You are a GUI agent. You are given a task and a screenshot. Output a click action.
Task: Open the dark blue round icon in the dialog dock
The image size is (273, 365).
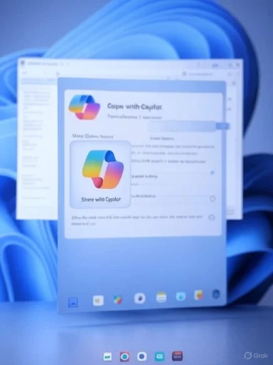tap(216, 294)
